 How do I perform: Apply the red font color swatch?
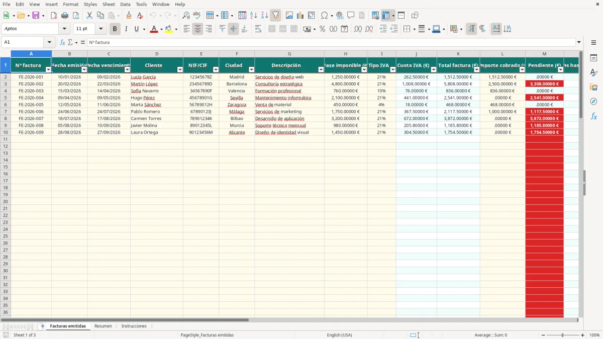(154, 29)
